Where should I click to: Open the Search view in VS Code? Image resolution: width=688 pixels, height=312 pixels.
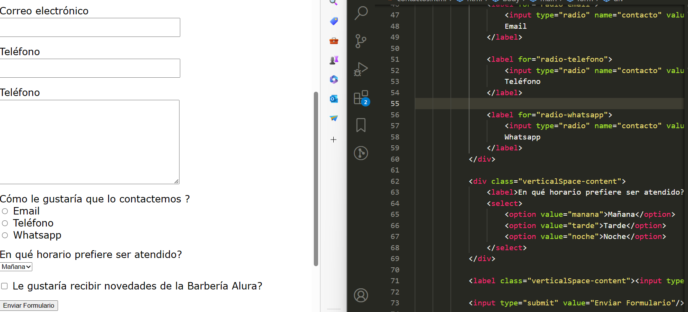(361, 13)
